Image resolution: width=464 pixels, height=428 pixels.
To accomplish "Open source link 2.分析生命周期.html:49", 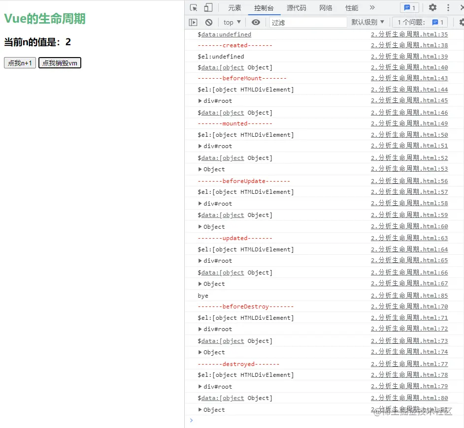I will click(x=409, y=123).
